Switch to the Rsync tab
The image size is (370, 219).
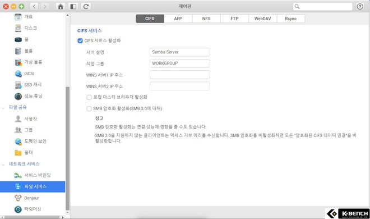291,19
